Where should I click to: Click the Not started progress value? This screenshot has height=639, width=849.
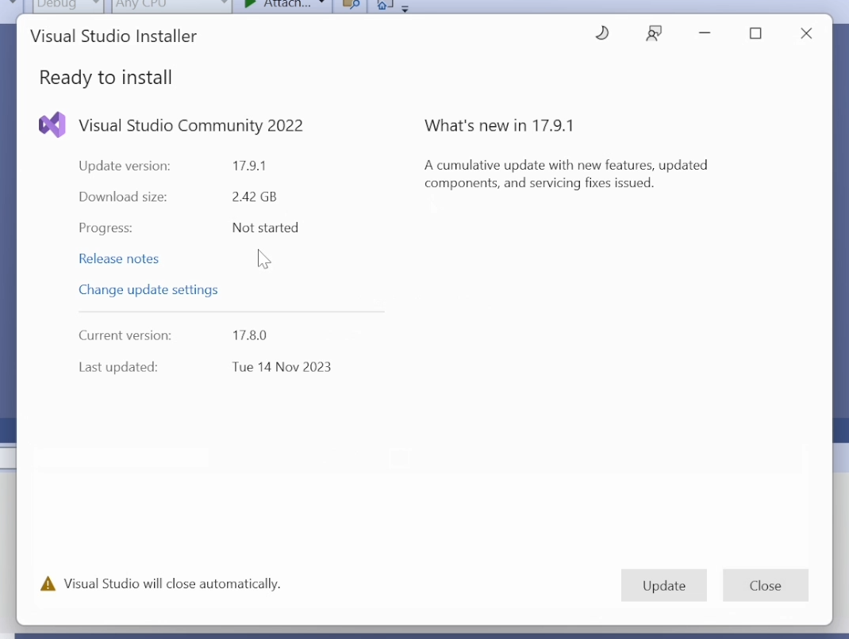[265, 228]
